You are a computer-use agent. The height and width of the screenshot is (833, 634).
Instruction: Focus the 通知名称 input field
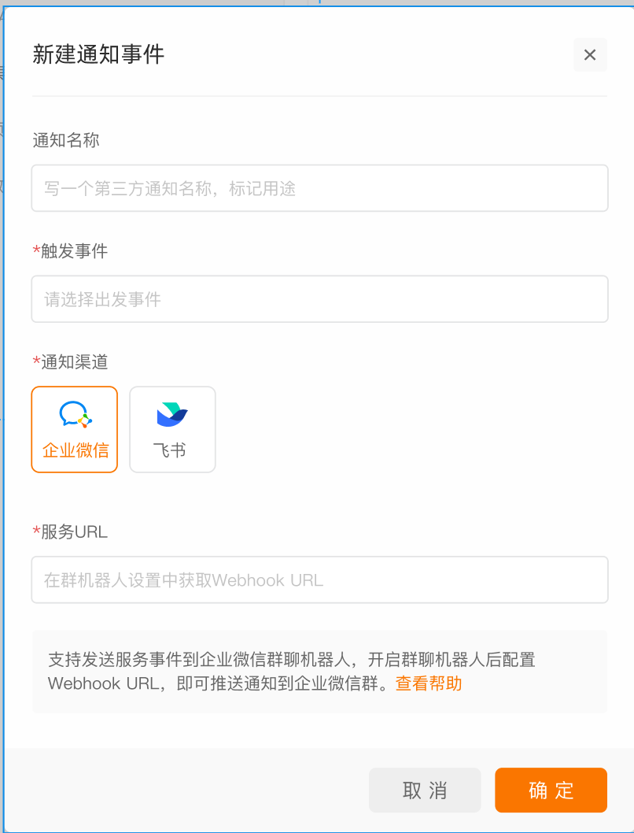pyautogui.click(x=319, y=188)
